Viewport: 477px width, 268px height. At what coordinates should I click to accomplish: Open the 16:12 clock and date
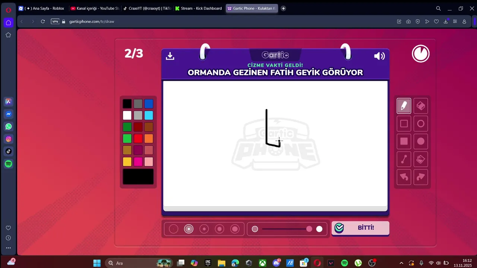pos(462,263)
